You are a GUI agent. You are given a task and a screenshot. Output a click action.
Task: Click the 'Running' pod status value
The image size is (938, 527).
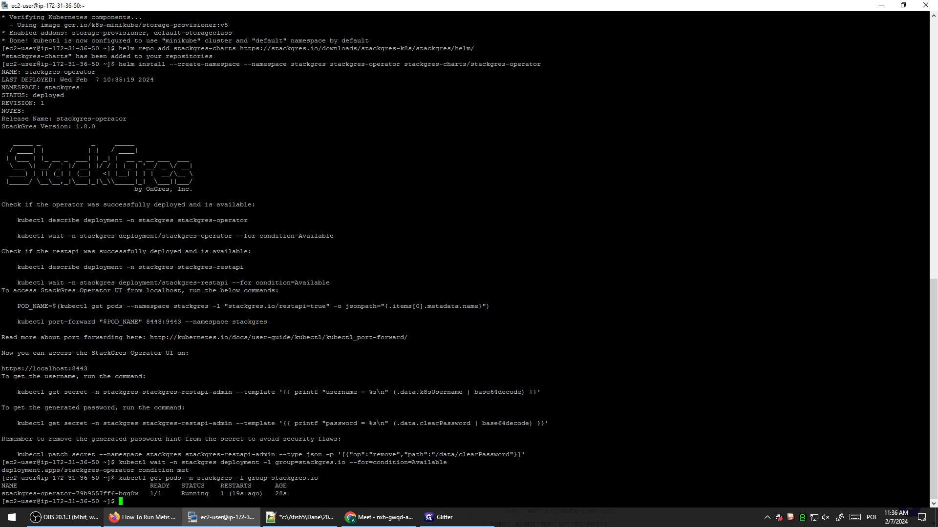tap(195, 493)
